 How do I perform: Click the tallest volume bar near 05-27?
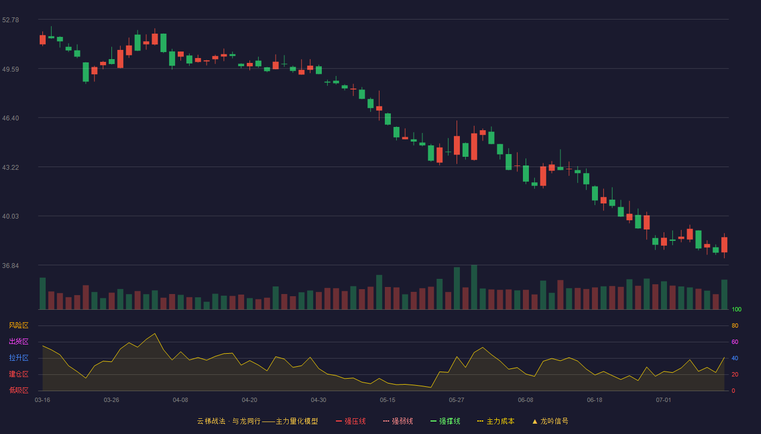coord(474,287)
